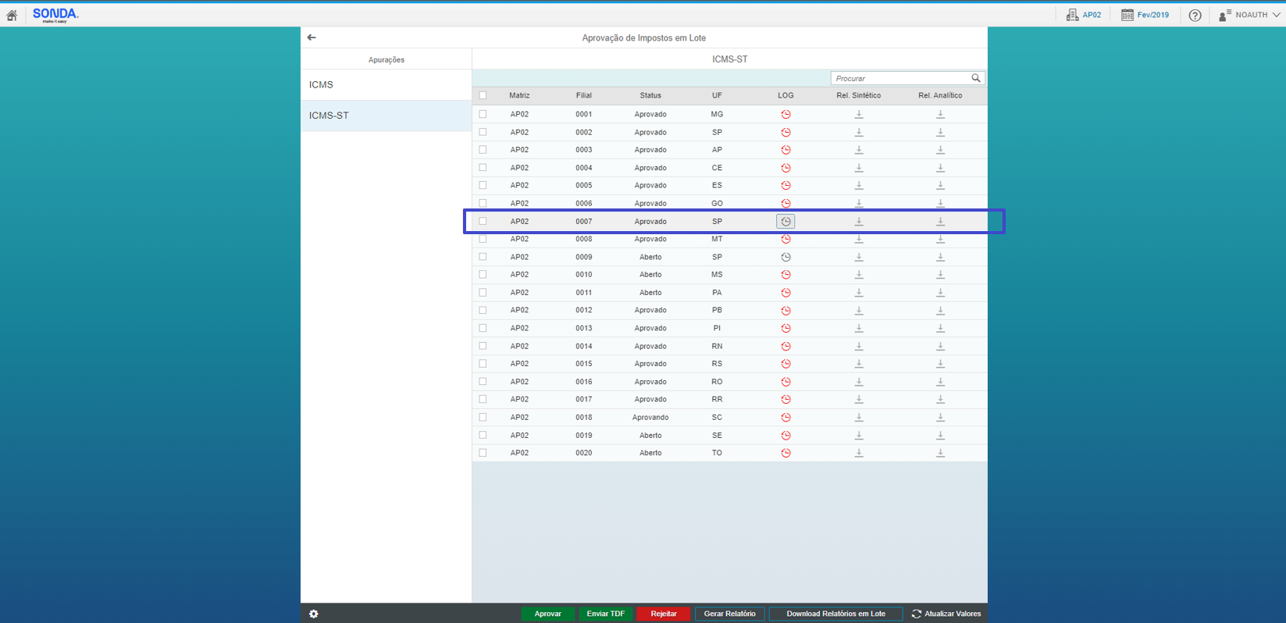
Task: Download Rel. Analítico for Filial 0017
Action: [940, 399]
